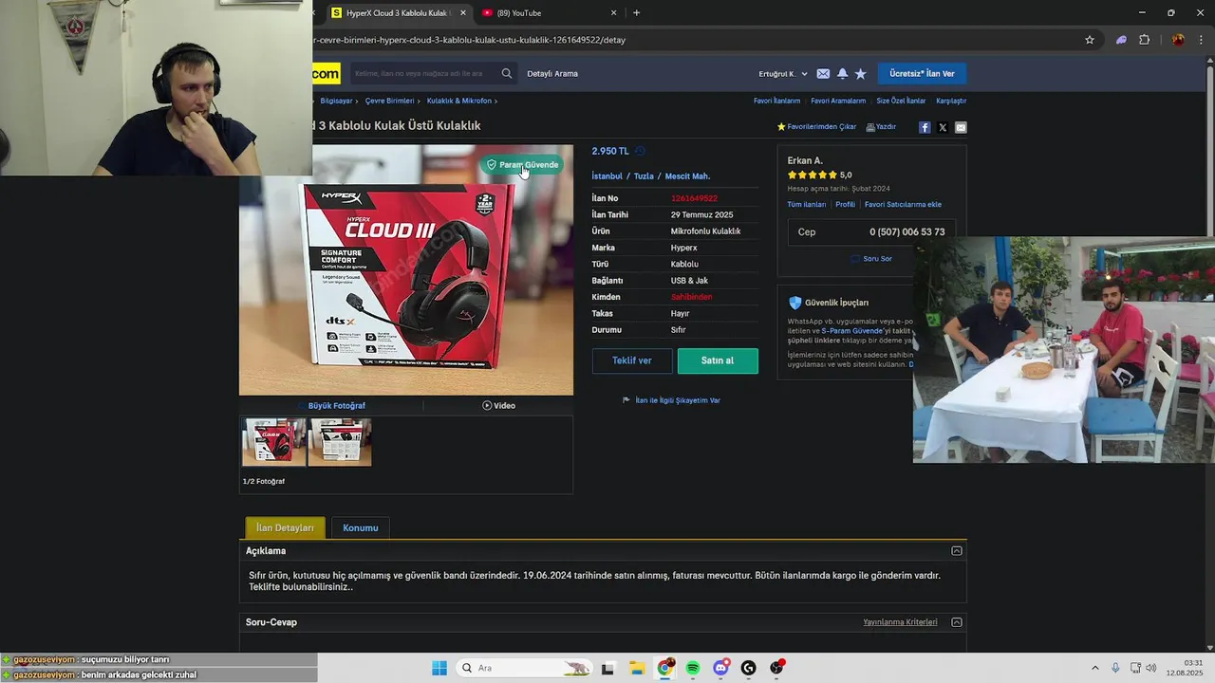Open Çevre Birimleri breadcrumb
Image resolution: width=1215 pixels, height=683 pixels.
click(389, 101)
